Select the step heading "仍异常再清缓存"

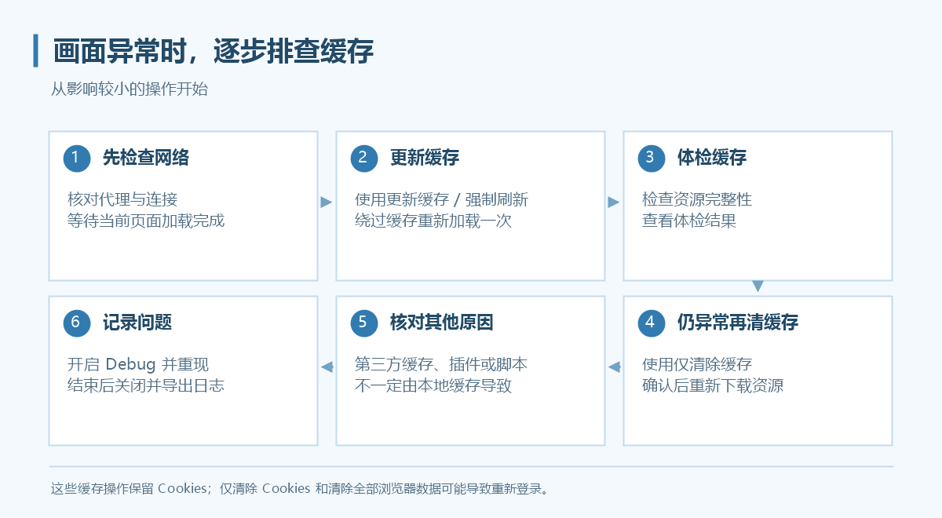click(x=738, y=323)
